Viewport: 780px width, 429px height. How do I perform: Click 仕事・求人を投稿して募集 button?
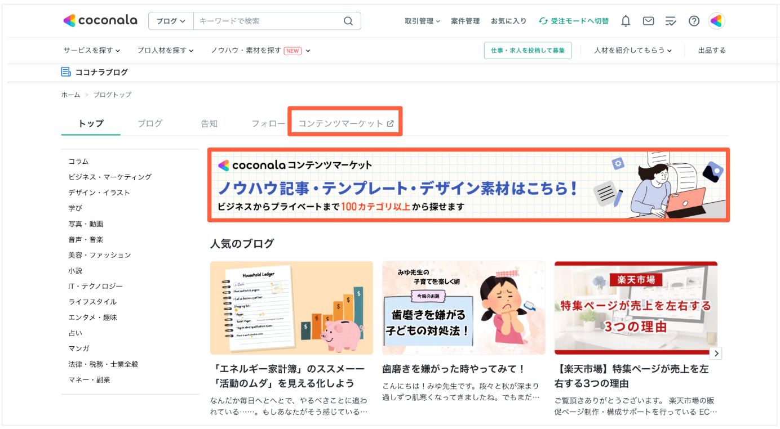[x=528, y=51]
